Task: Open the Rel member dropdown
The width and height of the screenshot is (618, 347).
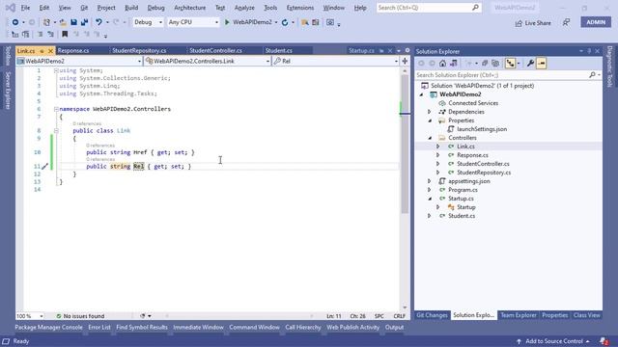Action: coord(335,61)
